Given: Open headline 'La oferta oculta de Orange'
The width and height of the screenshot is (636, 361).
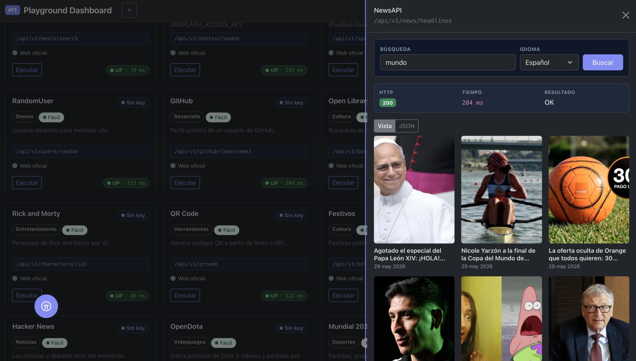Looking at the screenshot, I should coord(587,254).
